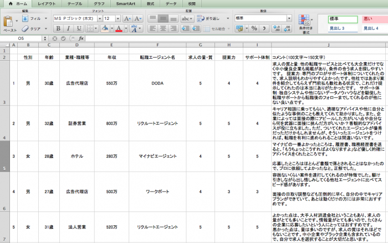The width and height of the screenshot is (388, 243).
Task: Click the currency format icon
Action: 239,28
